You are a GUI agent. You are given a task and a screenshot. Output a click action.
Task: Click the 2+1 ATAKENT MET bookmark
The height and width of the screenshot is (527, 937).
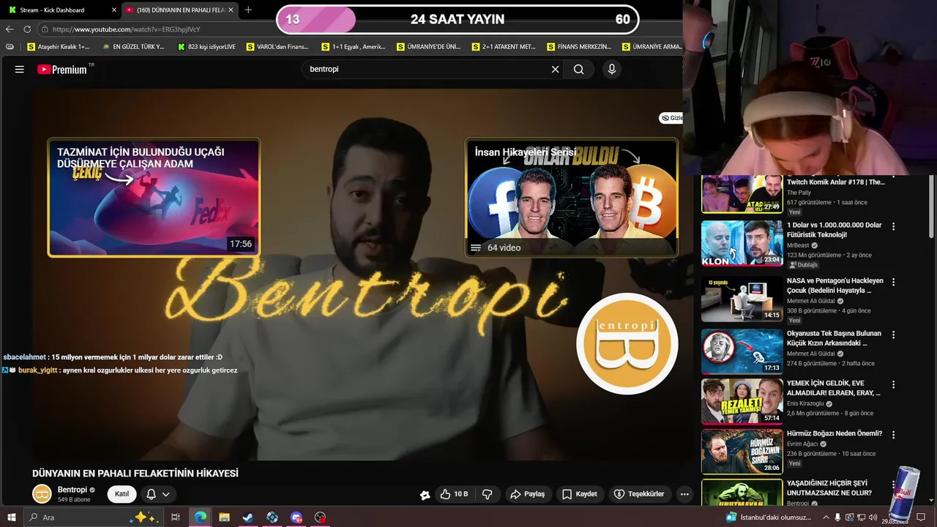tap(503, 47)
